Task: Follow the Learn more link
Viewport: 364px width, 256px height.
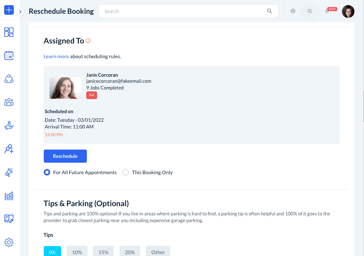Action: point(56,57)
